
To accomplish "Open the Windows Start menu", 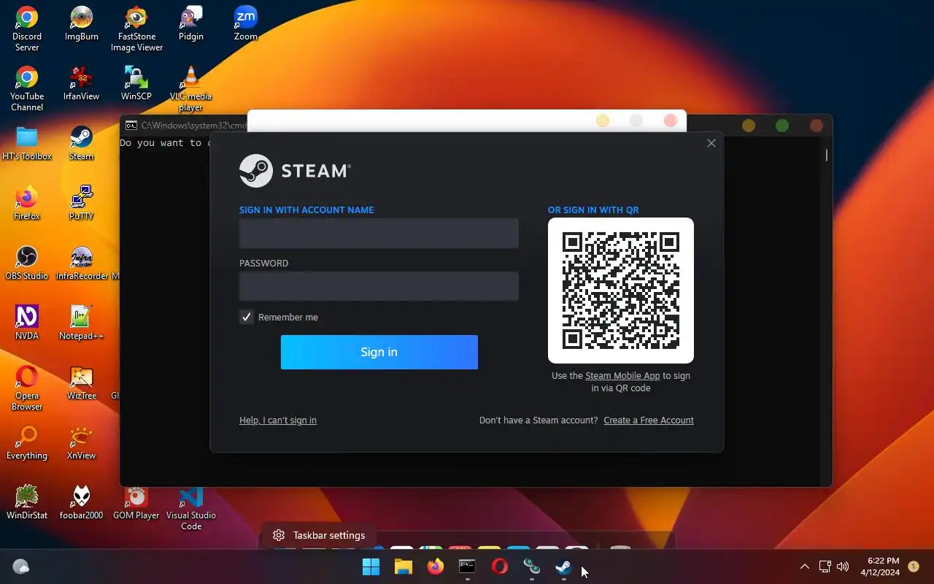I will click(371, 566).
